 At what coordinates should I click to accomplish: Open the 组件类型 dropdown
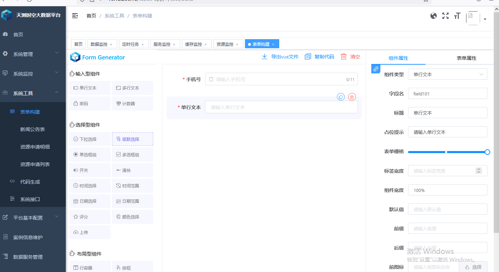pos(448,74)
